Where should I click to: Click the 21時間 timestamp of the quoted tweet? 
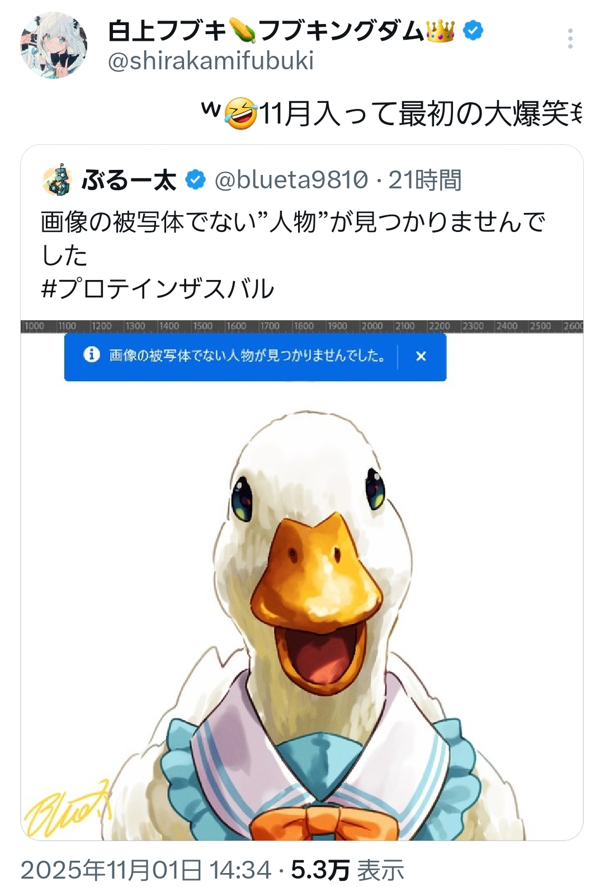[425, 180]
